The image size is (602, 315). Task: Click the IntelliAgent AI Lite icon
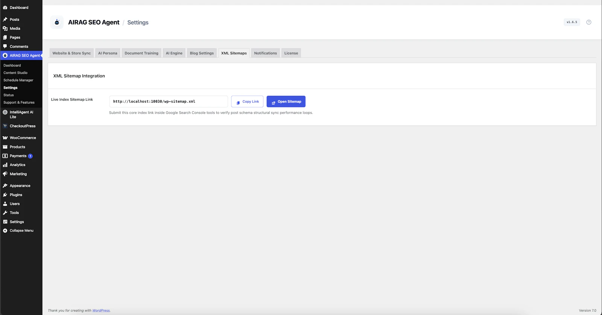pyautogui.click(x=5, y=112)
